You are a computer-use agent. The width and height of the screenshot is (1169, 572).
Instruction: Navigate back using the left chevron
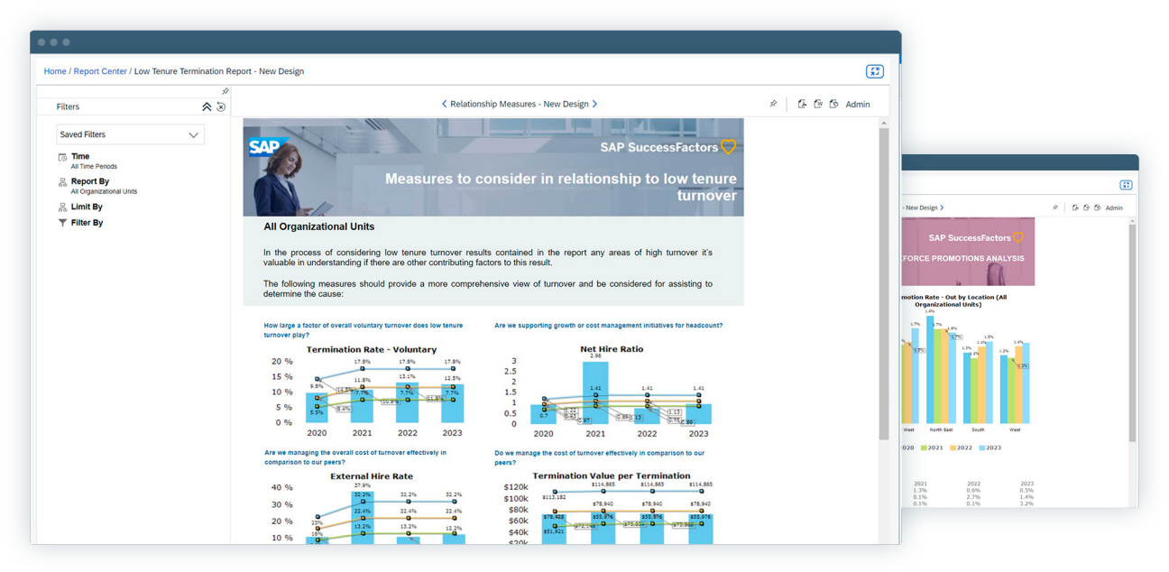tap(443, 104)
